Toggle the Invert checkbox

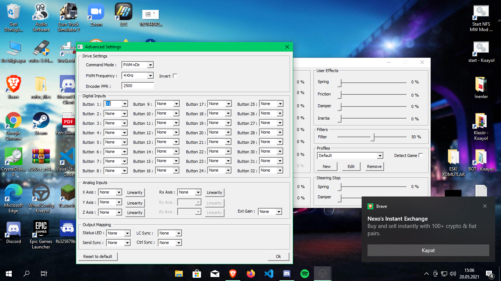click(x=175, y=76)
